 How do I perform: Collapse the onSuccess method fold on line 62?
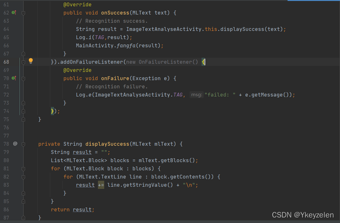[x=24, y=13]
